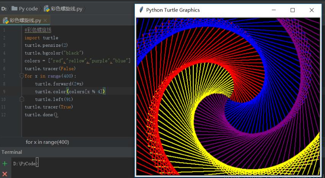Click on turtle.done() line
This screenshot has height=178, width=325.
coord(41,115)
